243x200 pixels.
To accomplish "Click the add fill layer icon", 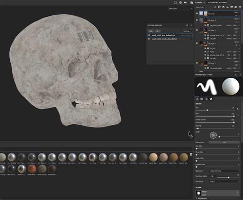I will click(x=228, y=7).
